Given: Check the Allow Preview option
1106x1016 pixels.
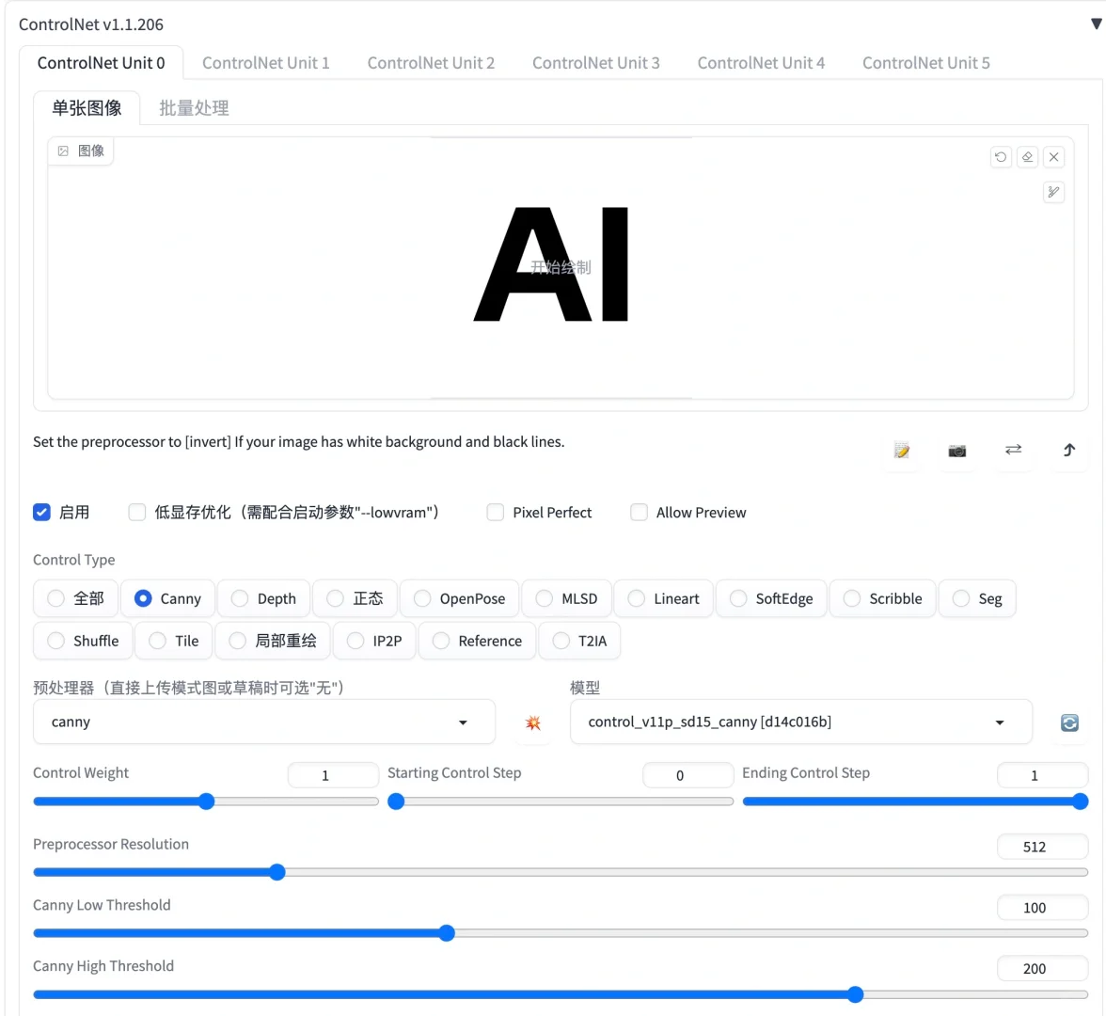Looking at the screenshot, I should click(639, 512).
